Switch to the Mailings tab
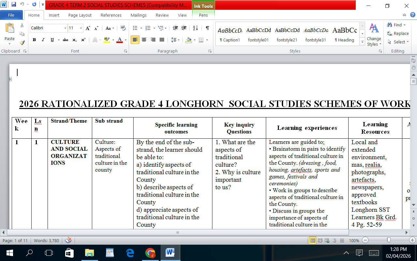Screen dimensions: 417x261 (138, 15)
